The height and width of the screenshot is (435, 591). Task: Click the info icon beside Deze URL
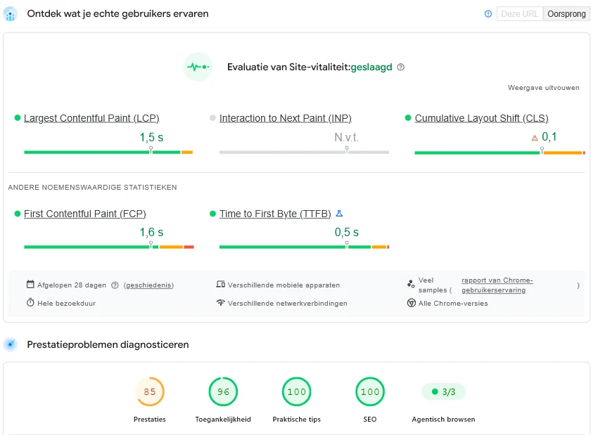click(488, 14)
